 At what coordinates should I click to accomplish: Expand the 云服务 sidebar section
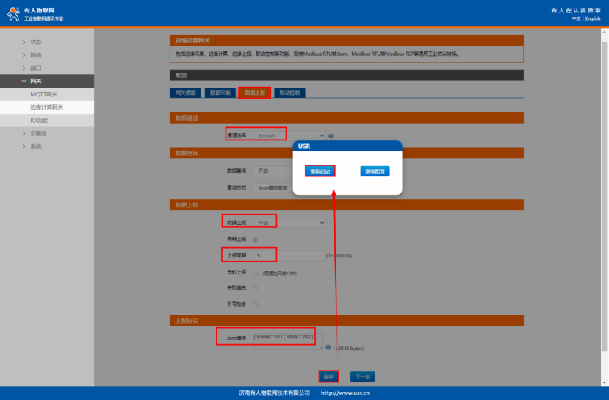(x=24, y=133)
